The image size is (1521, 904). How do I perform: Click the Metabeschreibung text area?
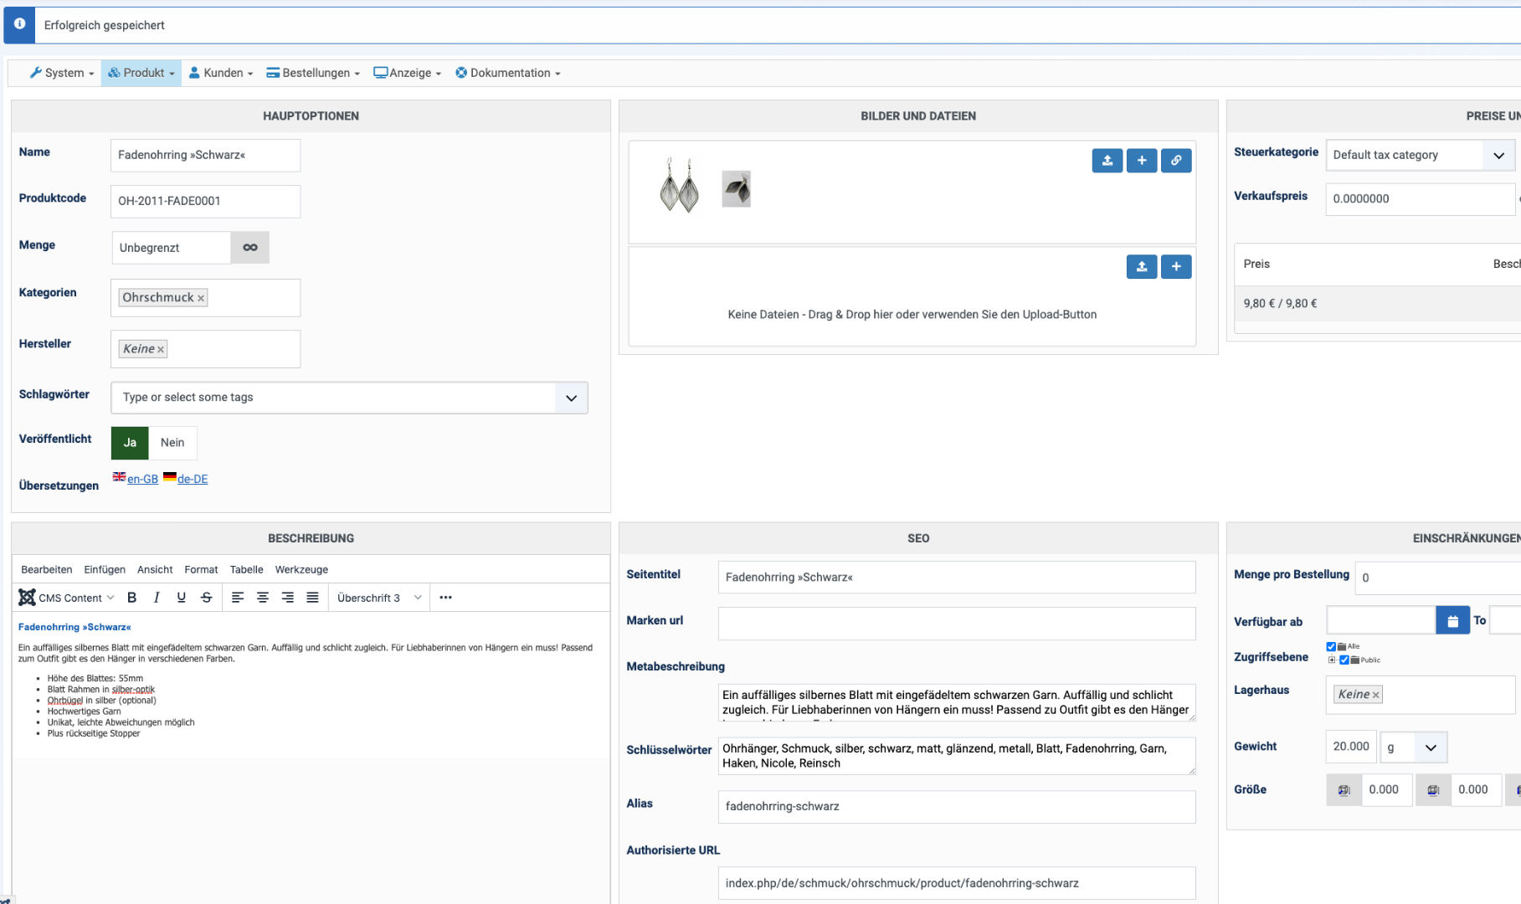point(957,703)
